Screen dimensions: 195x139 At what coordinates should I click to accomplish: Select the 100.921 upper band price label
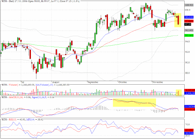pos(189,5)
